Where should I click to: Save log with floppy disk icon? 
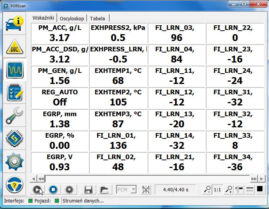point(89,189)
